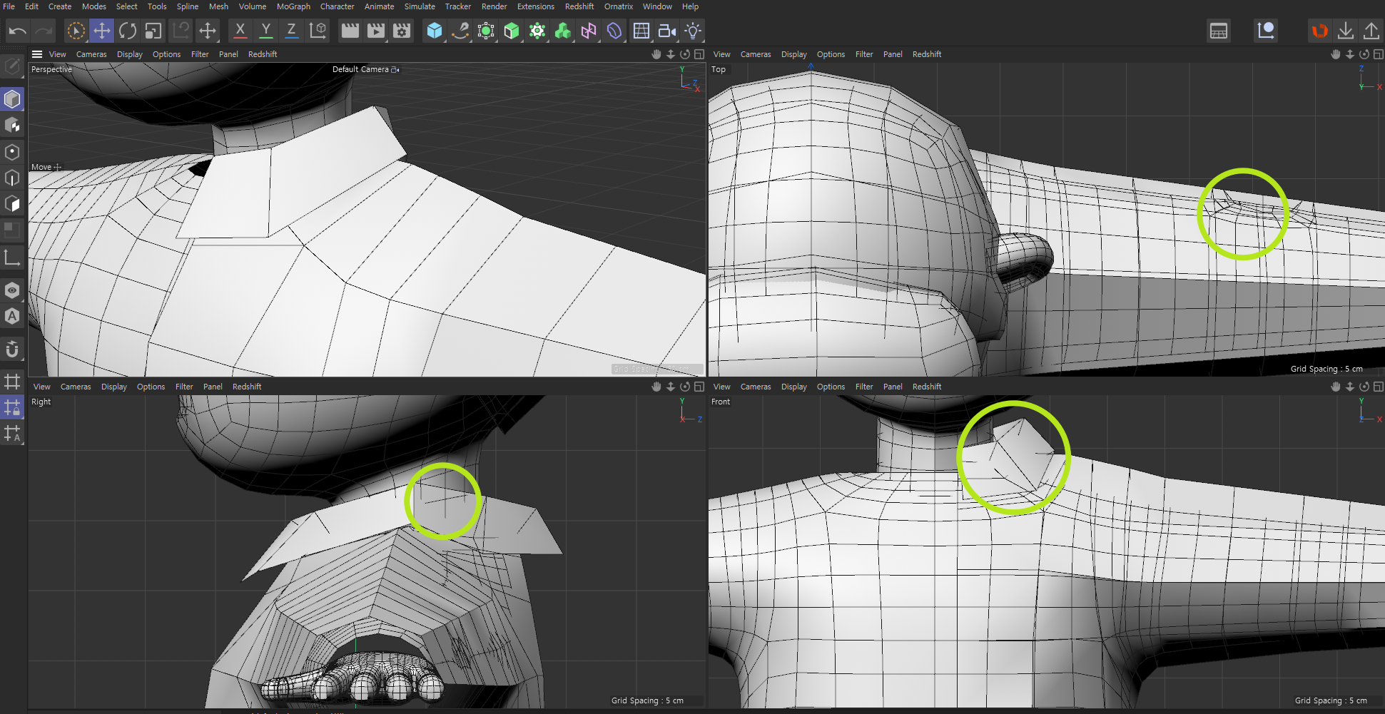Click the Move tool label in viewport
Screen dimensions: 1385x714
41,167
